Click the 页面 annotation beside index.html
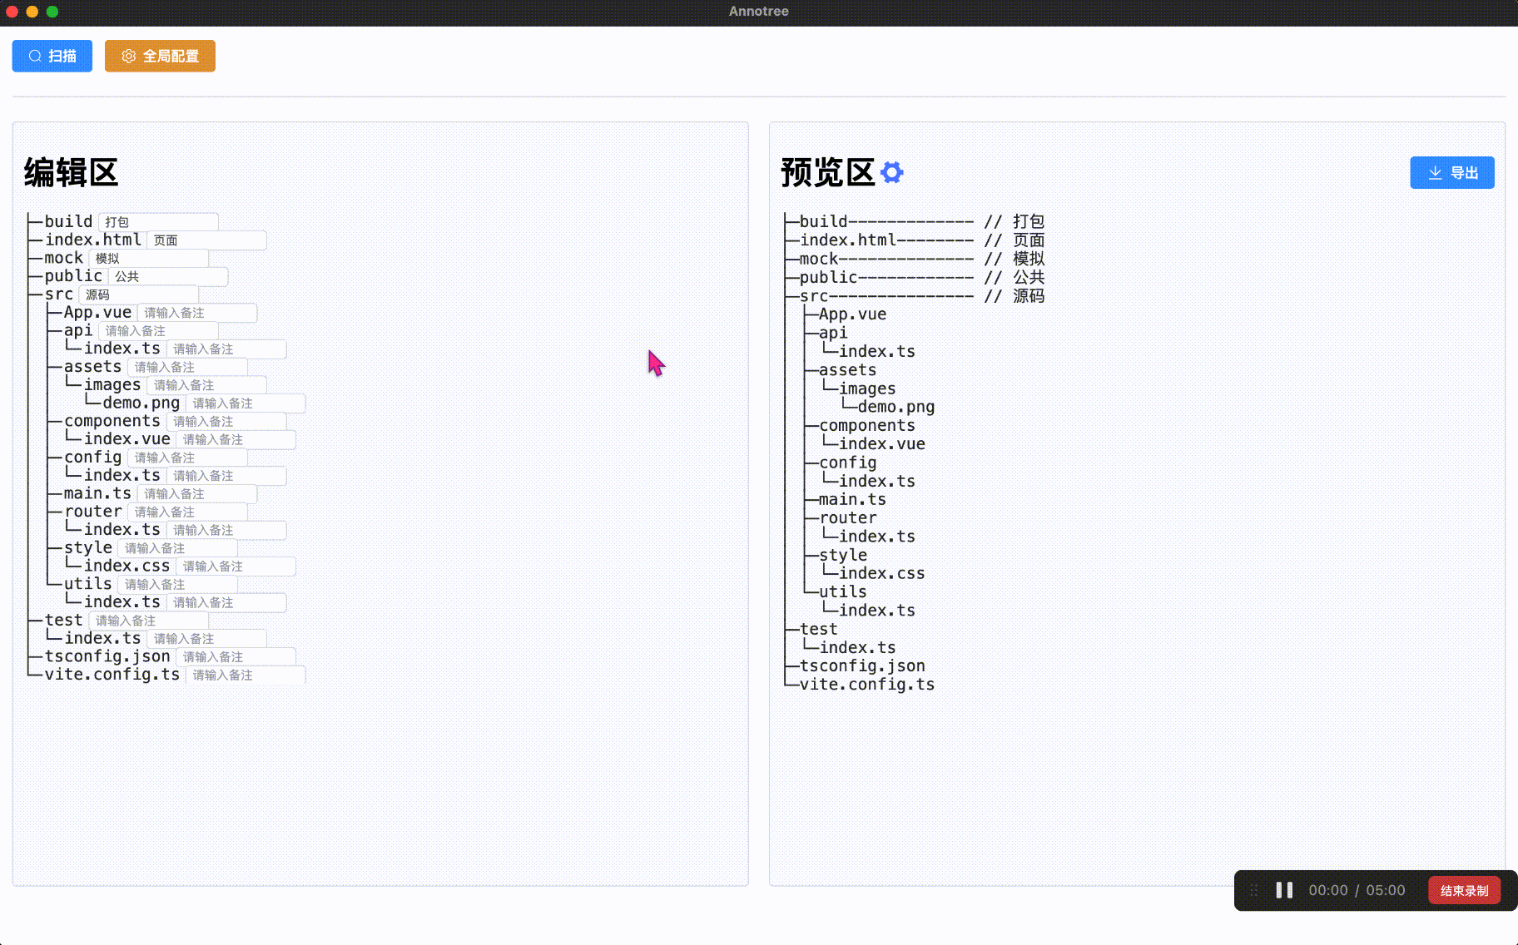This screenshot has height=945, width=1518. click(x=206, y=240)
